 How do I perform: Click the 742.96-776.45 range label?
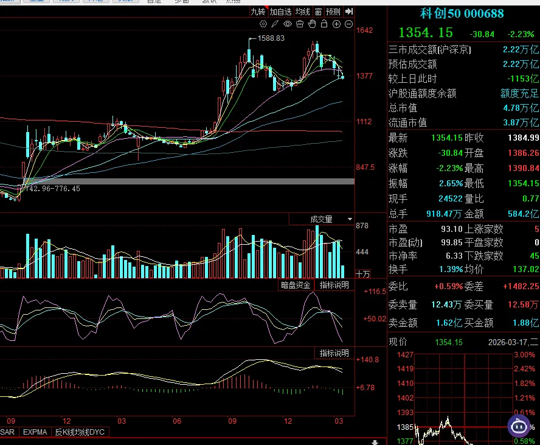pos(53,189)
